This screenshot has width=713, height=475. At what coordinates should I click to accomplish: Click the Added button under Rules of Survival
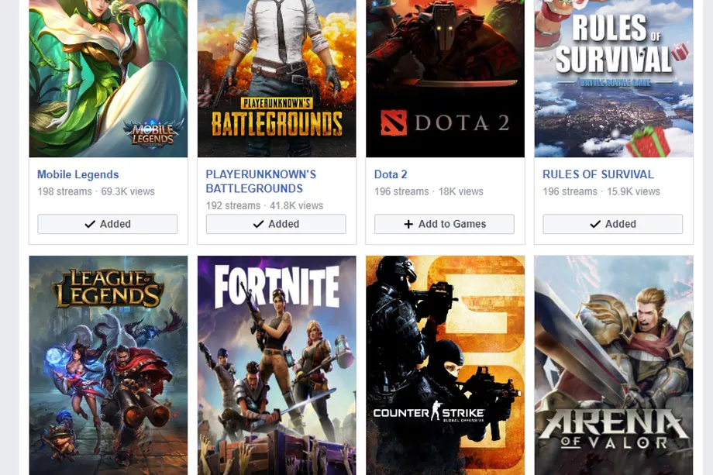pyautogui.click(x=612, y=224)
